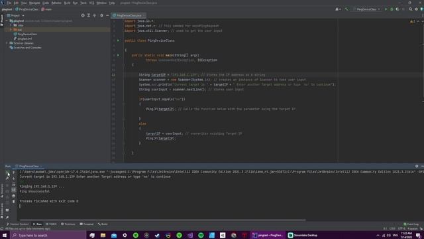Screen dimensions: 424x239
Task: Open the Refactor menu
Action: click(x=56, y=3)
